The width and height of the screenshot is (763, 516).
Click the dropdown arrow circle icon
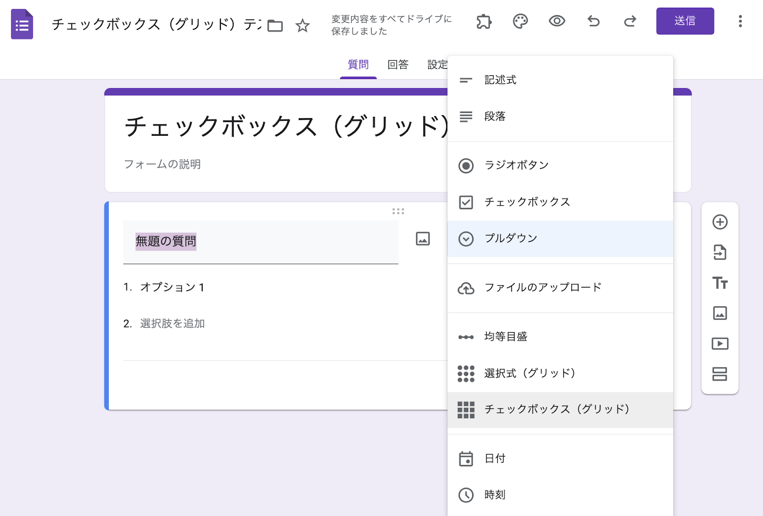pyautogui.click(x=466, y=239)
